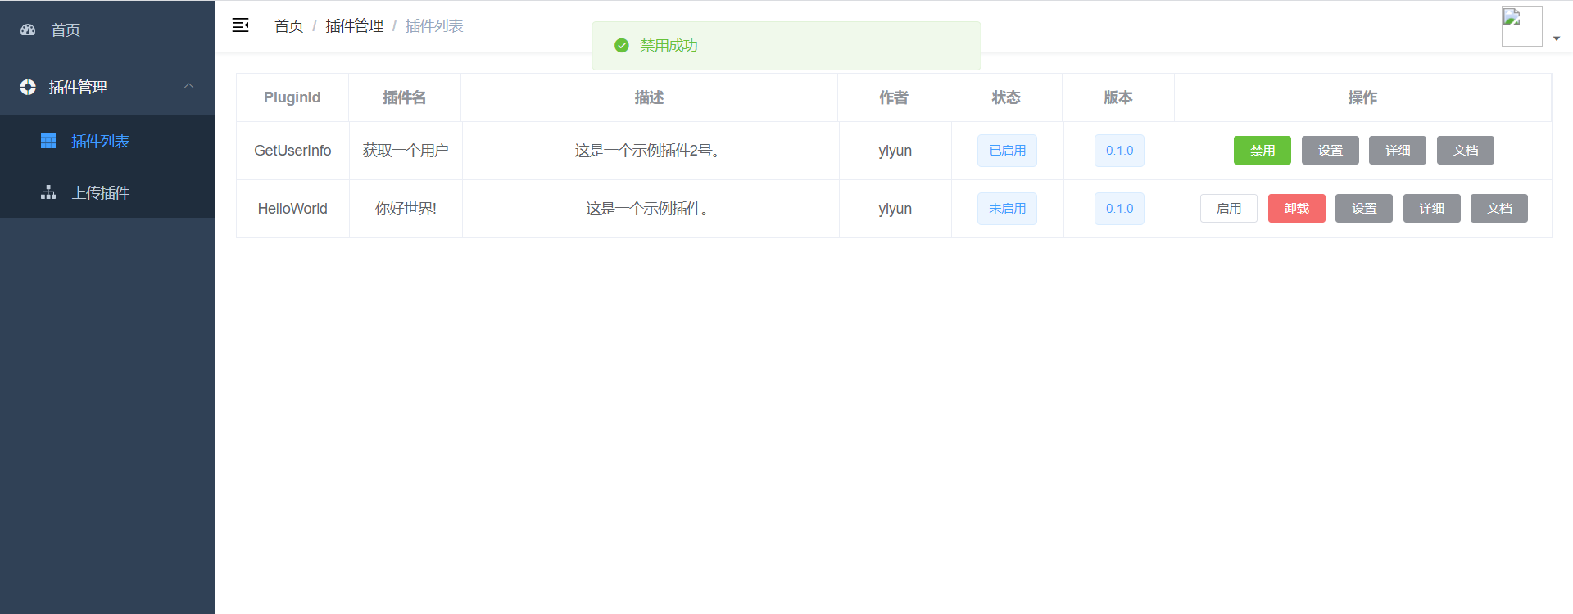Click the sidebar collapse hamburger icon
The width and height of the screenshot is (1573, 614).
tap(240, 25)
